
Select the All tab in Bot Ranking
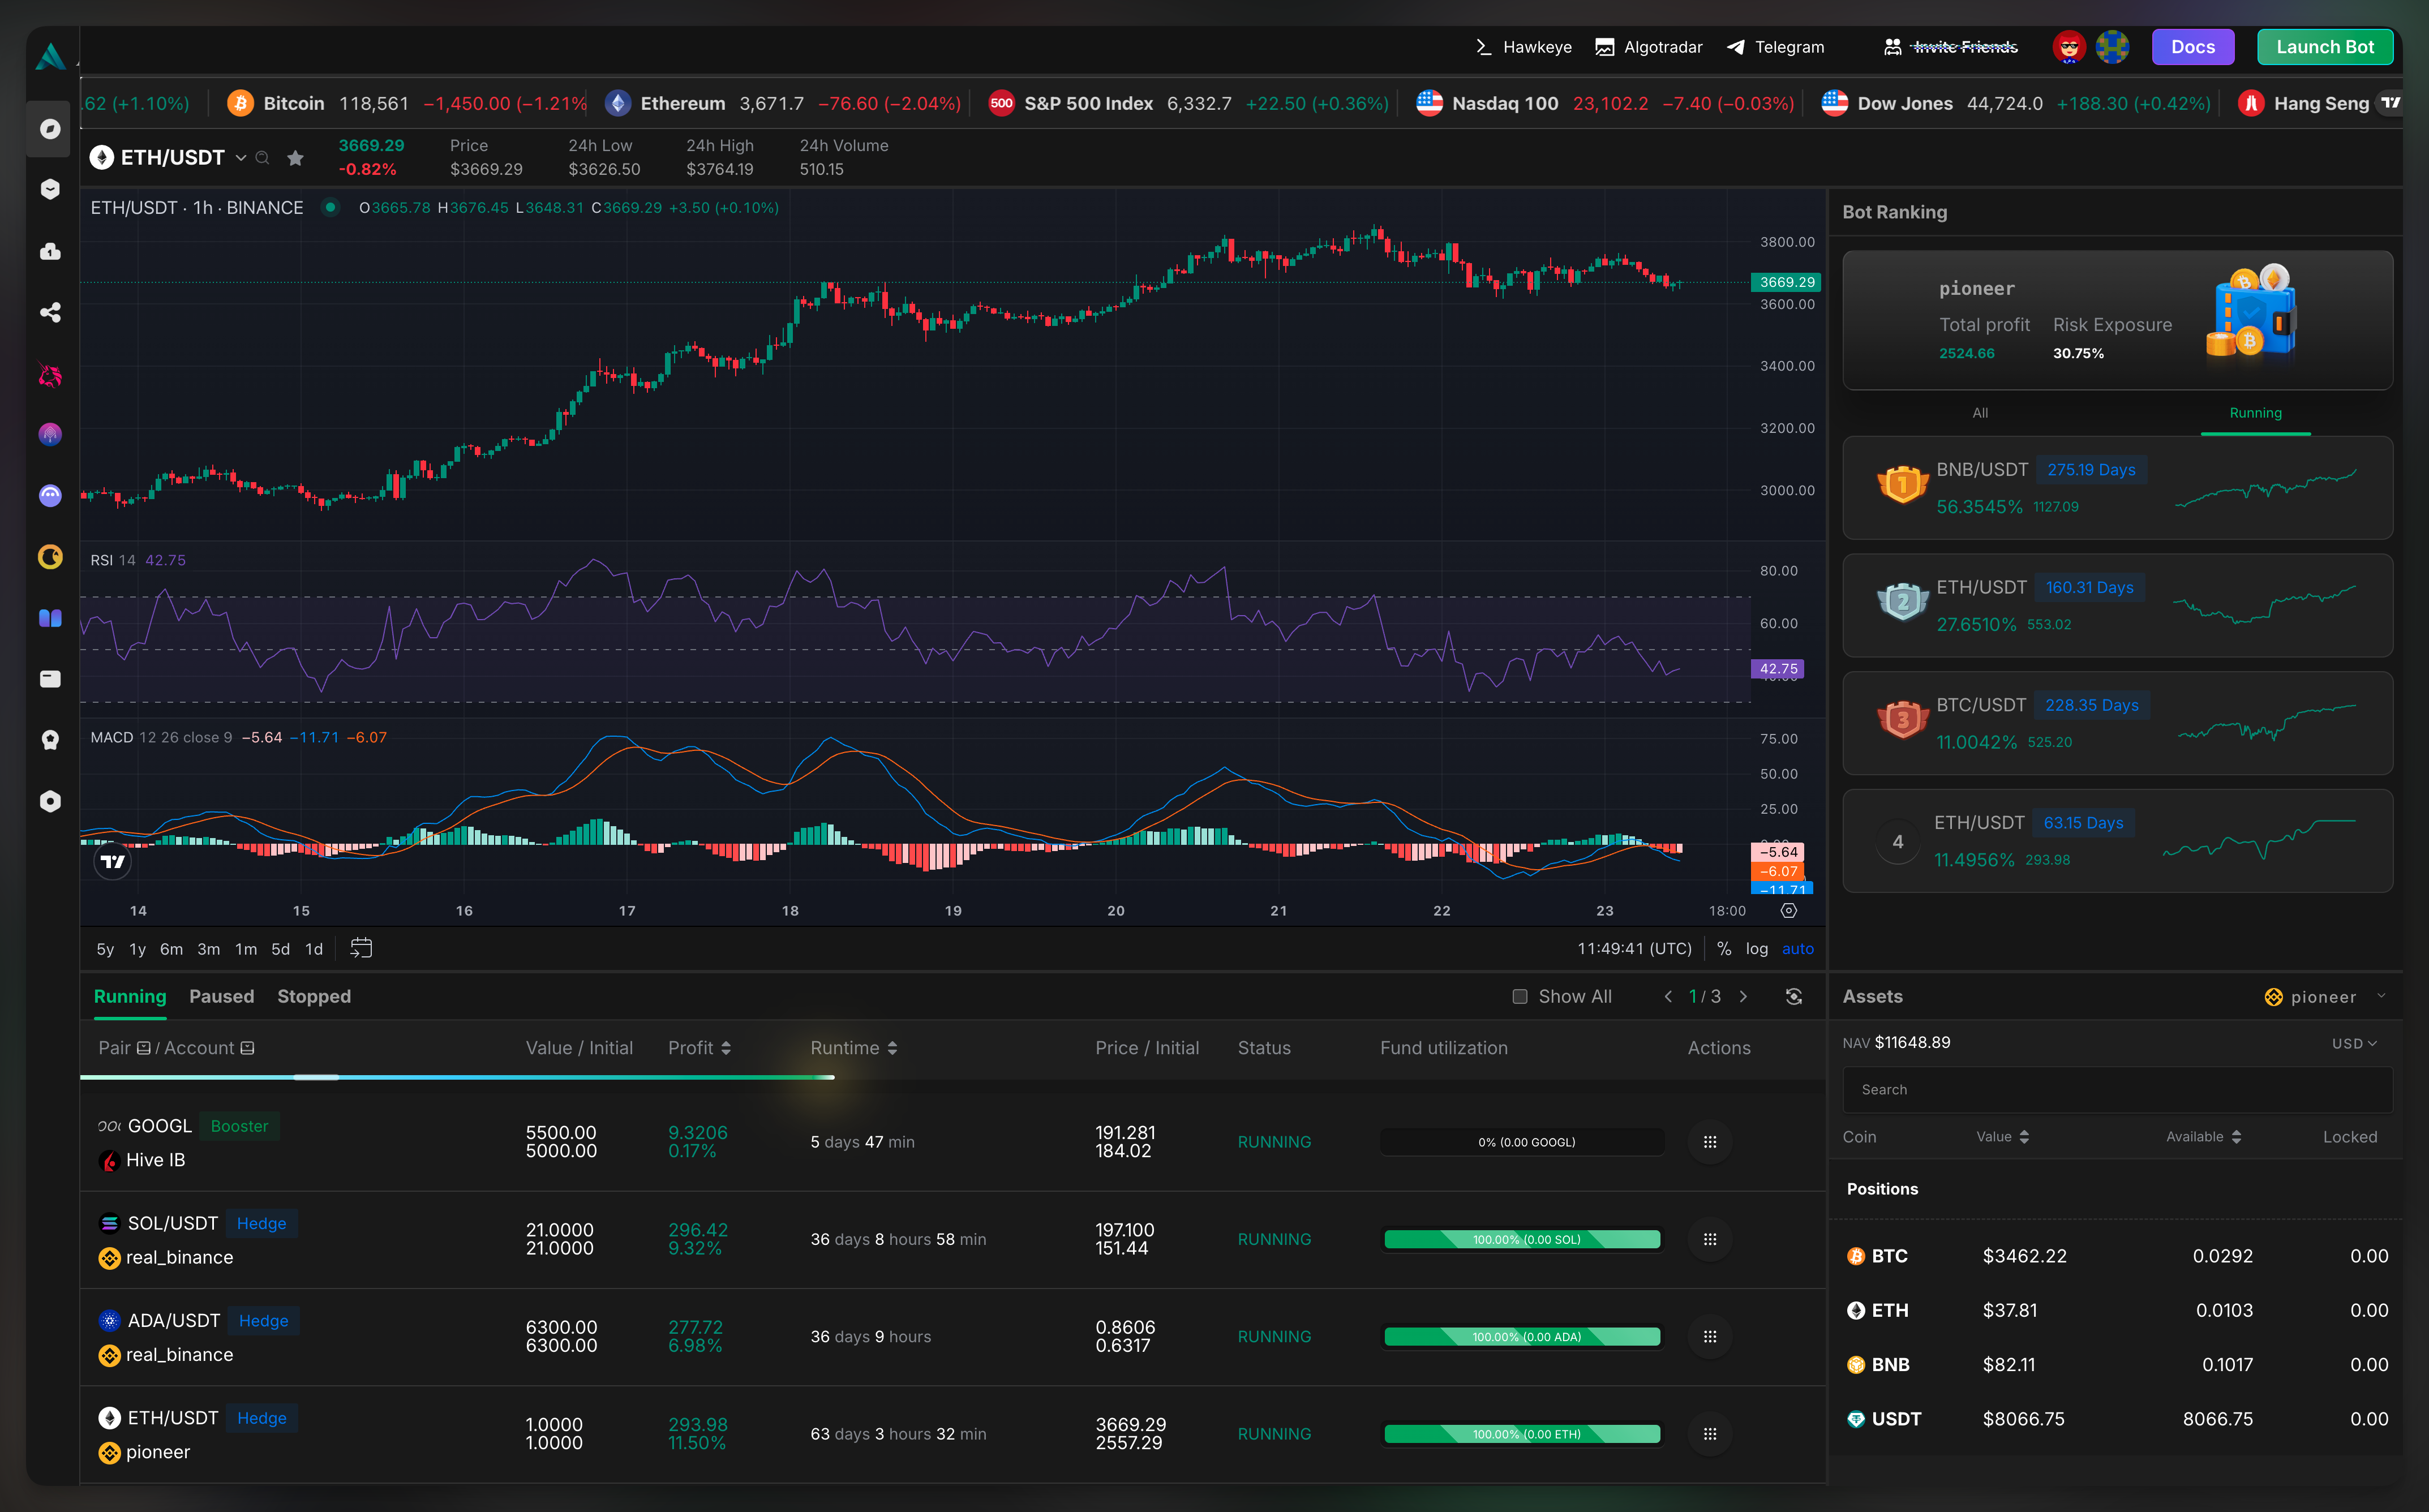click(1980, 413)
